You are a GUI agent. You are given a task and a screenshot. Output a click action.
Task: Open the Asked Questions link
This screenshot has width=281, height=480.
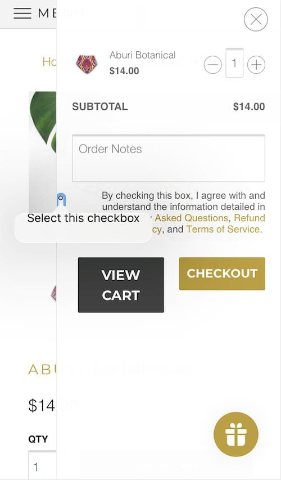pyautogui.click(x=192, y=218)
